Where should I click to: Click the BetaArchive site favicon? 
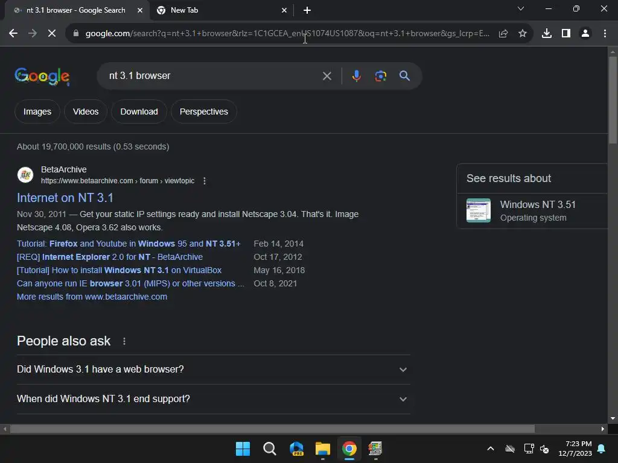pos(25,175)
